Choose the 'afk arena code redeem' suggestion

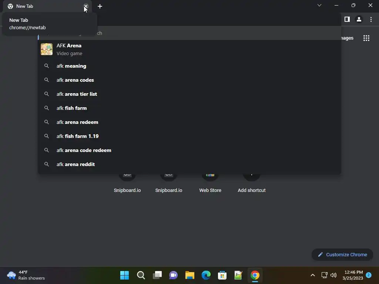point(189,150)
